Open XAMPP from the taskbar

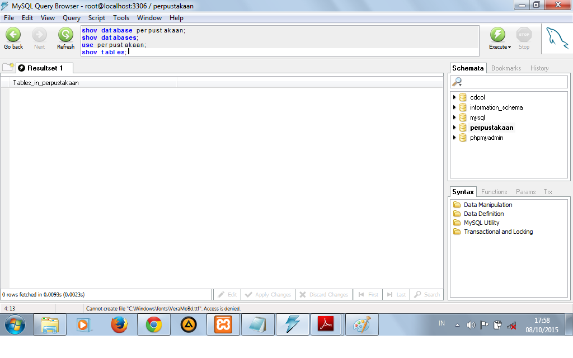click(223, 324)
